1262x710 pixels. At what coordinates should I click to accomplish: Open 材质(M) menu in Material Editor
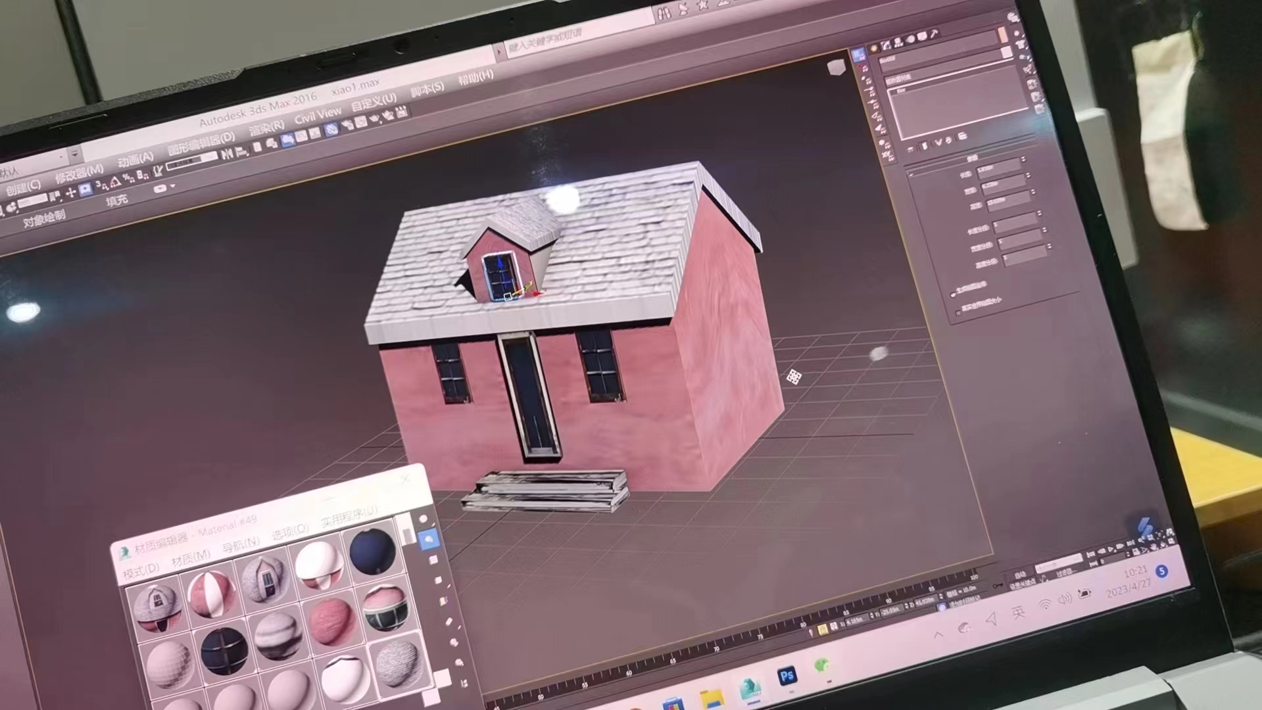pyautogui.click(x=191, y=558)
